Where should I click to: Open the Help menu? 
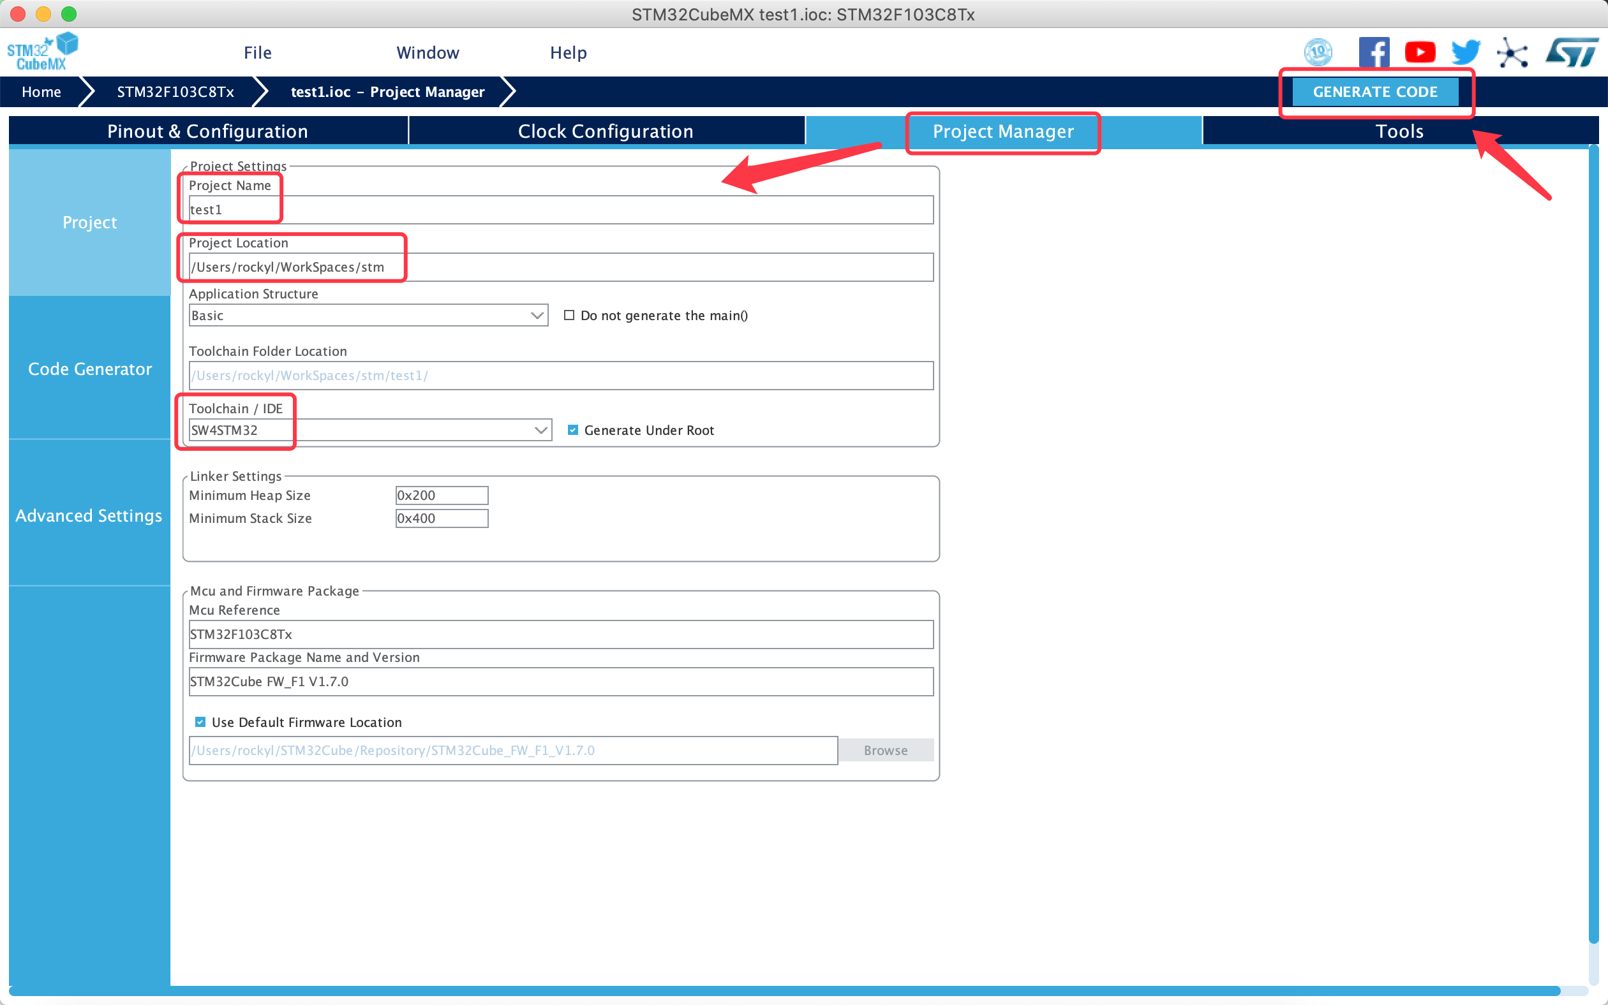[569, 52]
